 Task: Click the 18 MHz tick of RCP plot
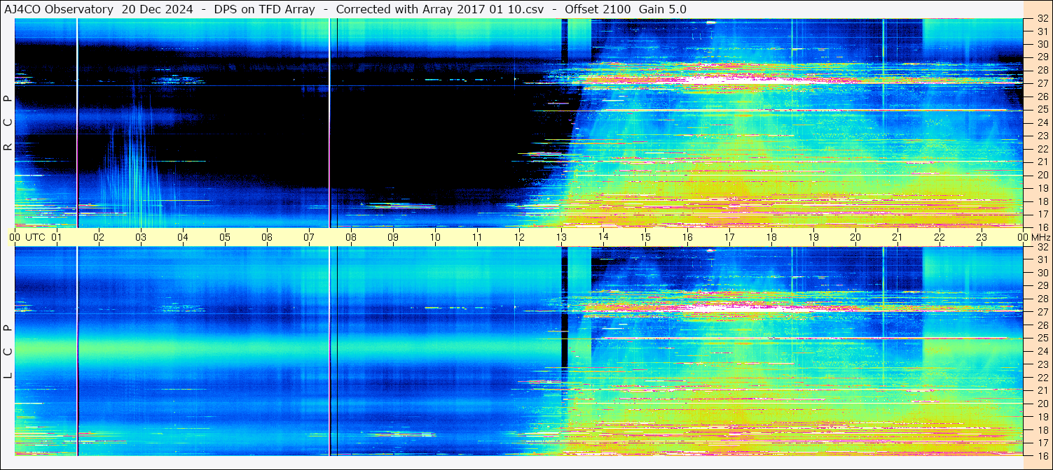pos(1042,201)
